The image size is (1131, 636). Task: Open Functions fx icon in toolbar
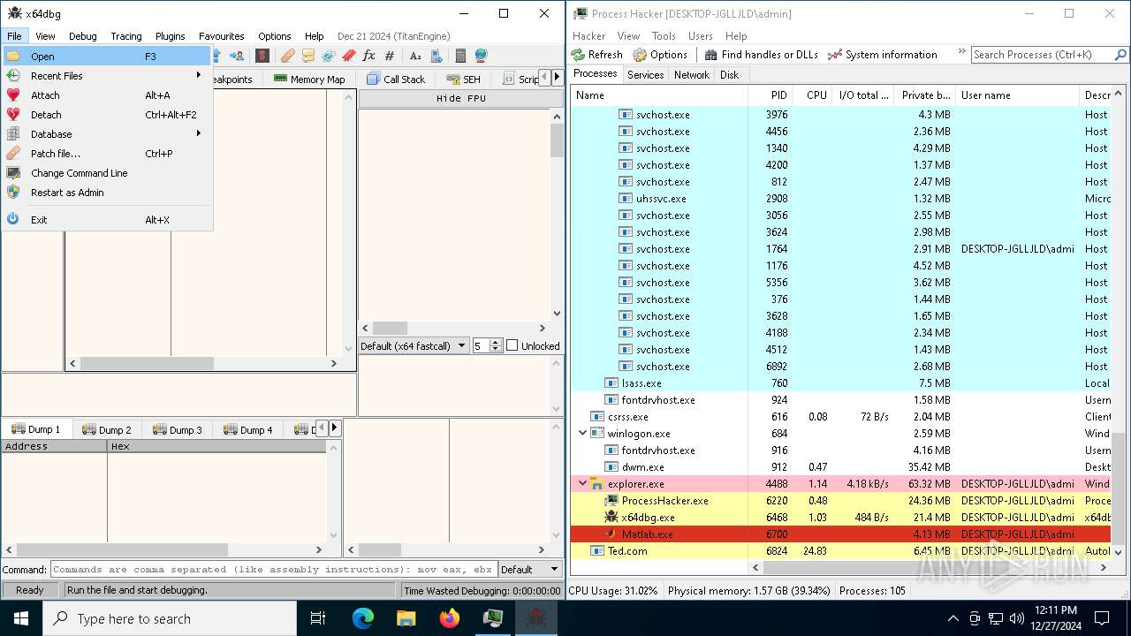pyautogui.click(x=369, y=56)
